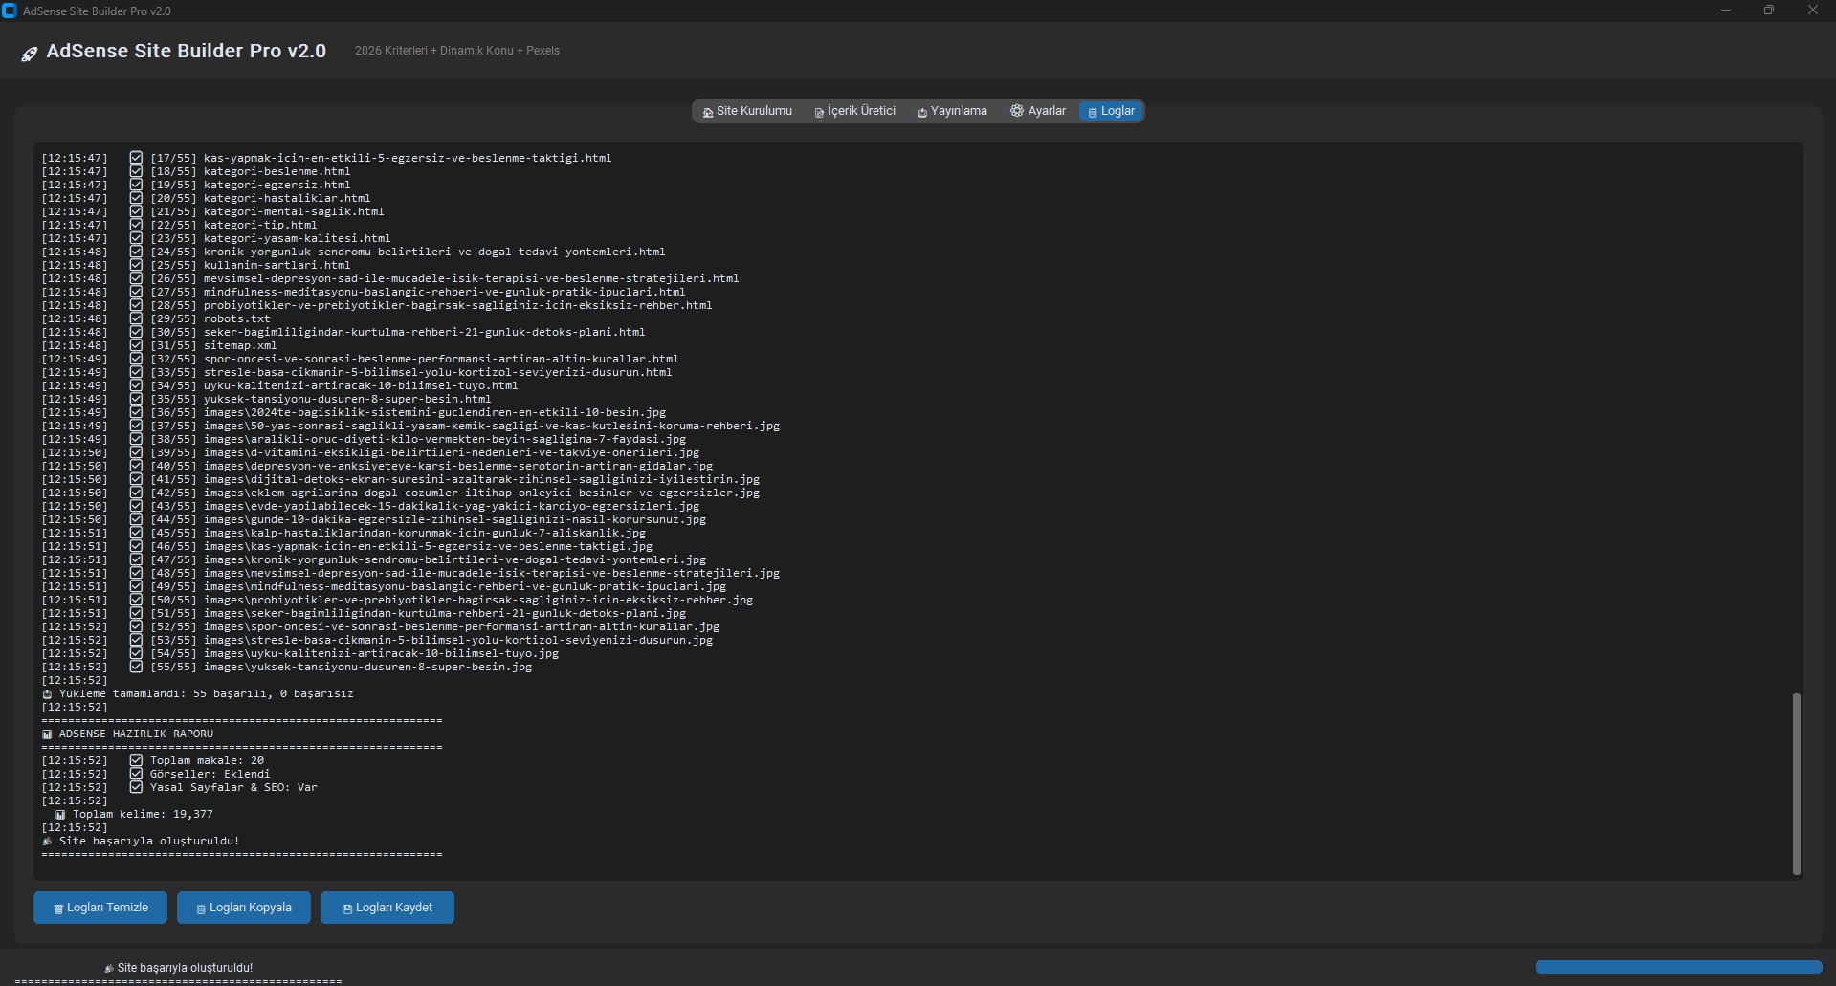Go to the Yayınlama tab
This screenshot has width=1836, height=986.
point(952,111)
